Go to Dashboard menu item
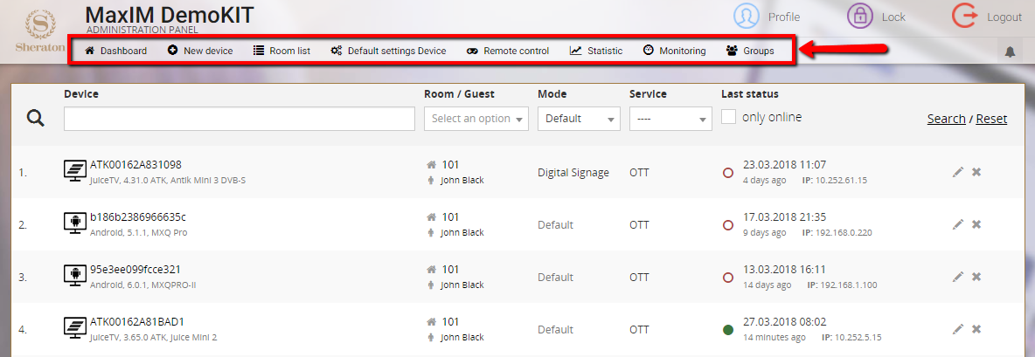The height and width of the screenshot is (357, 1035). pos(115,51)
